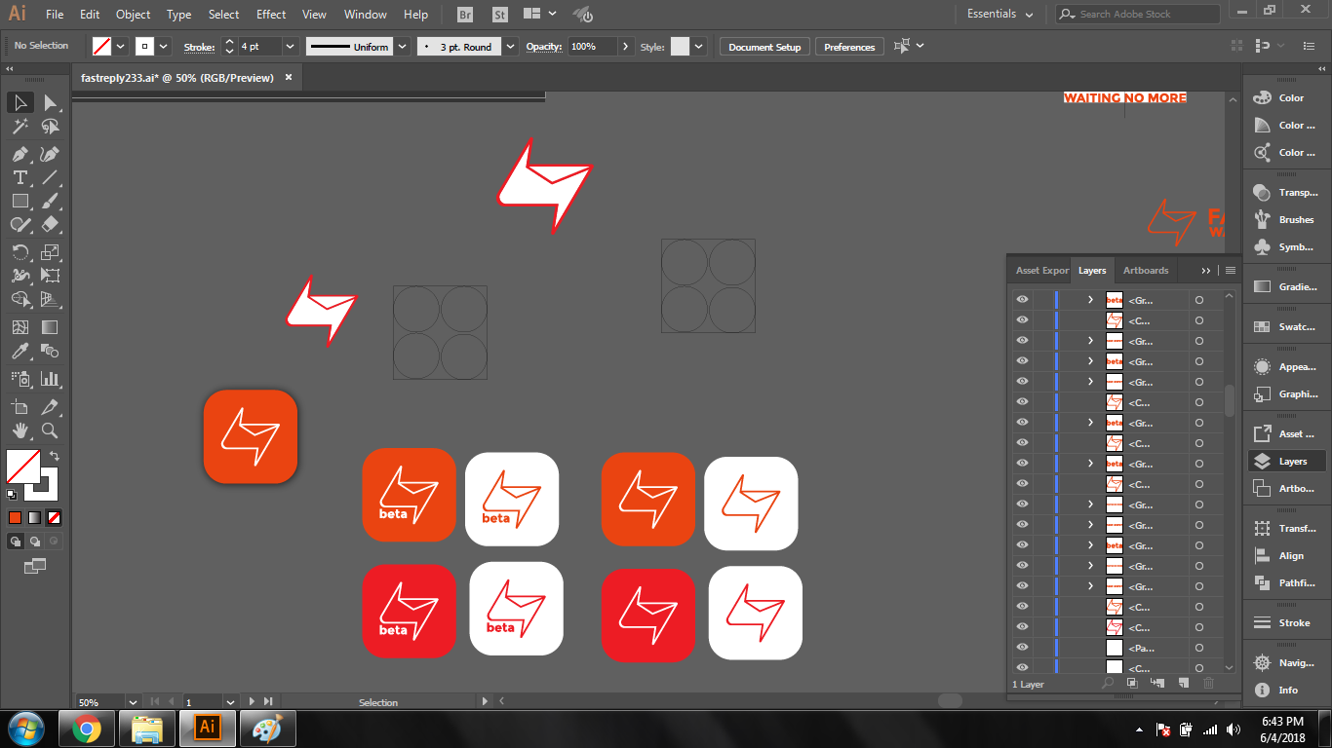Set fill to None in toolbox

(x=55, y=517)
